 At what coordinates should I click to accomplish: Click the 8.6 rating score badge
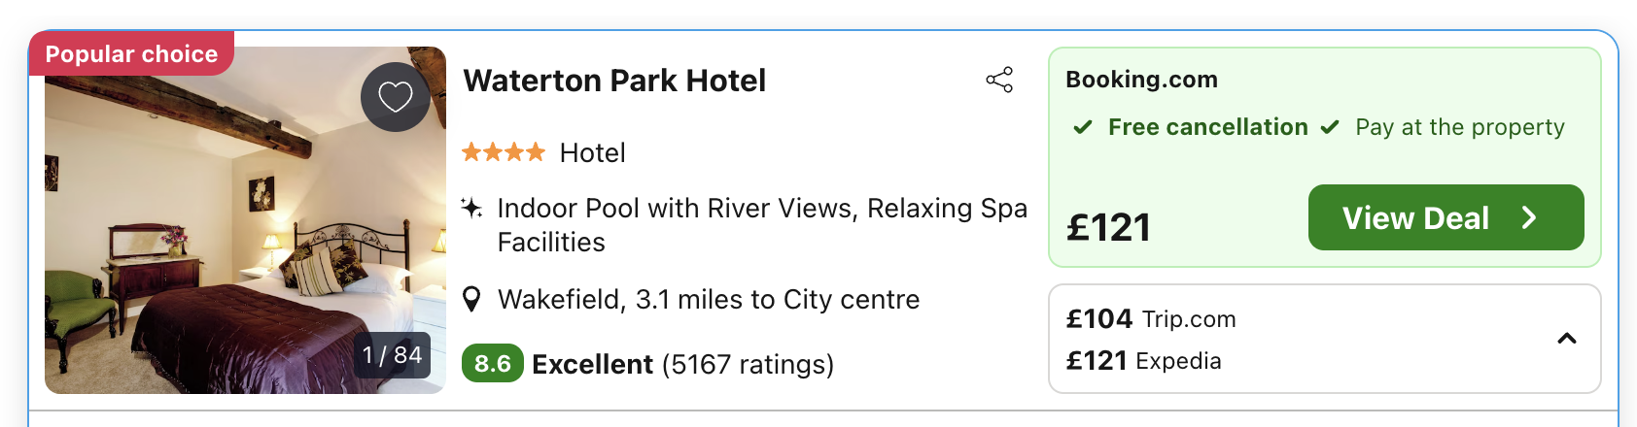[492, 364]
